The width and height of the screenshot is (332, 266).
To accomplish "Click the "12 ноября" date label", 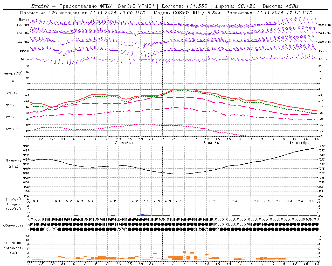I will (x=123, y=143).
